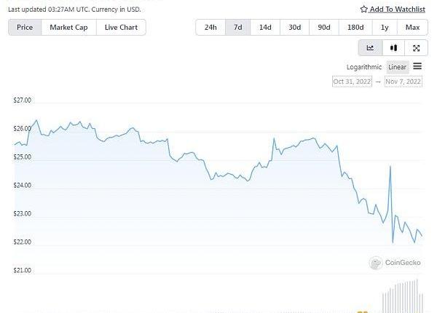
Task: Click the star icon for watchlist
Action: (x=363, y=9)
